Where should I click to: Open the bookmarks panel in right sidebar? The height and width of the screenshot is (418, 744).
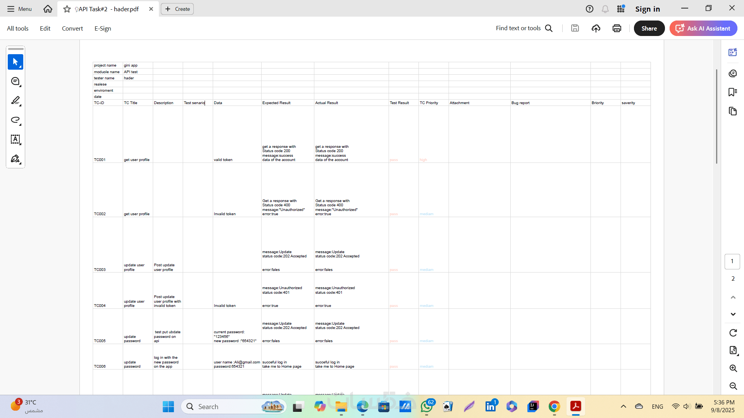coord(732,92)
